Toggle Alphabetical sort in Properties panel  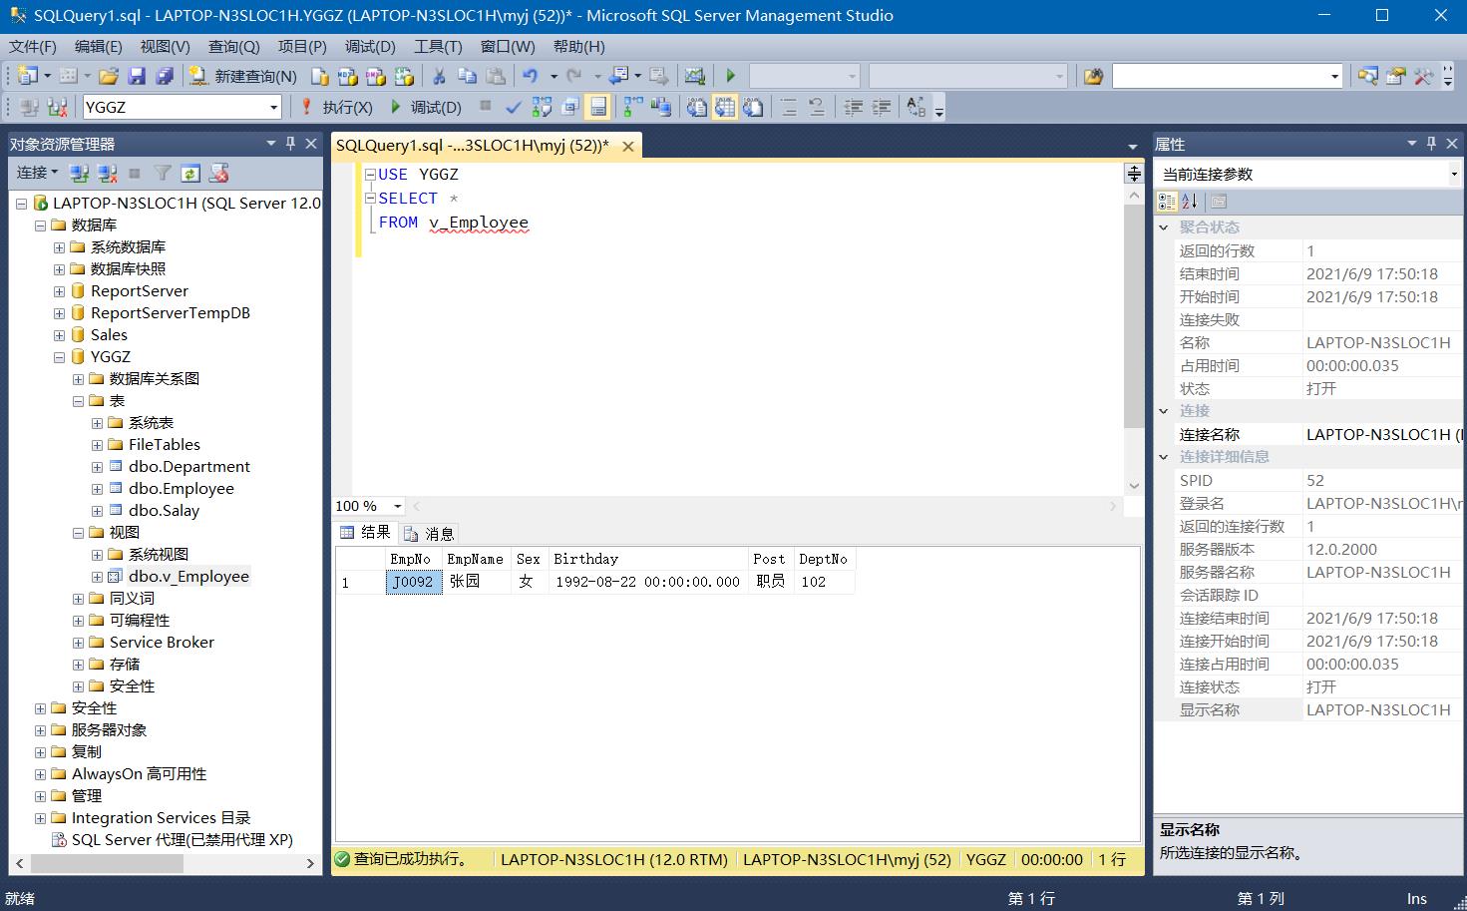pos(1190,201)
